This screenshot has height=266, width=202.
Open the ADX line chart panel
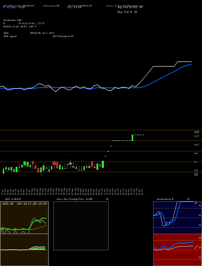[x=24, y=218]
